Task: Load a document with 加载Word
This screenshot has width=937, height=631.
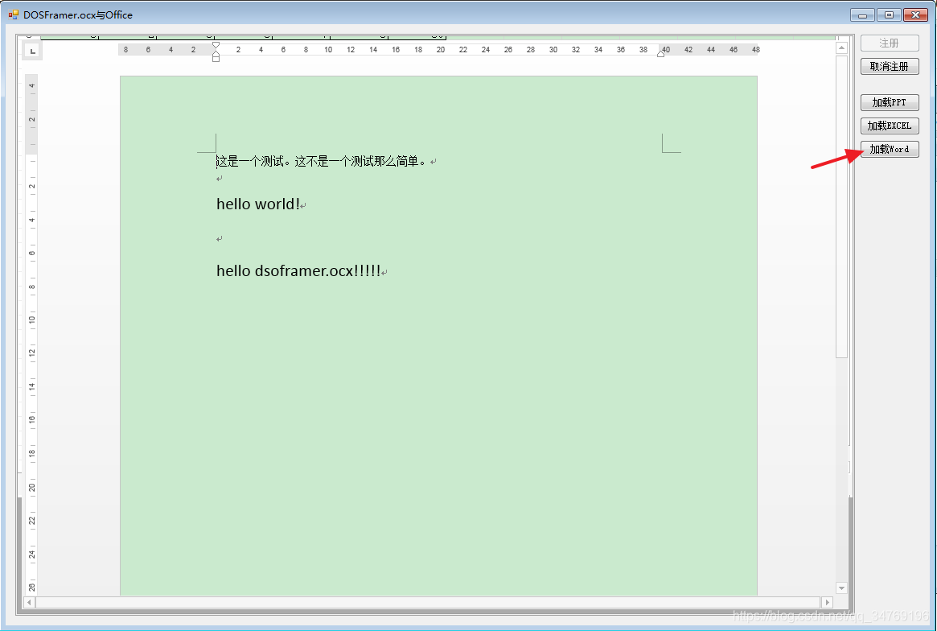Action: [x=890, y=149]
